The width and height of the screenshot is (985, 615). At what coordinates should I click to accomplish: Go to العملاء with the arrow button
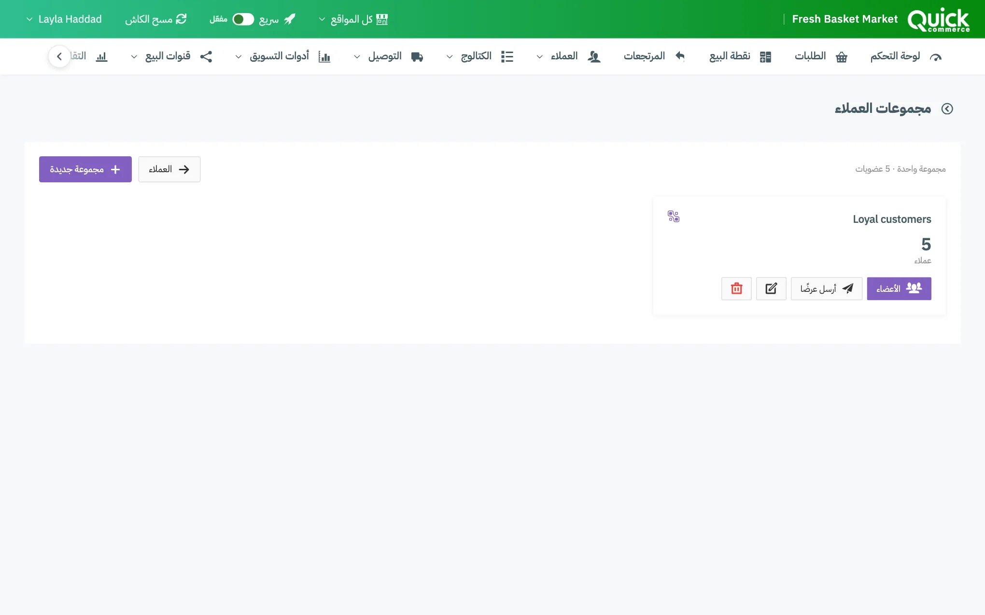[x=169, y=169]
